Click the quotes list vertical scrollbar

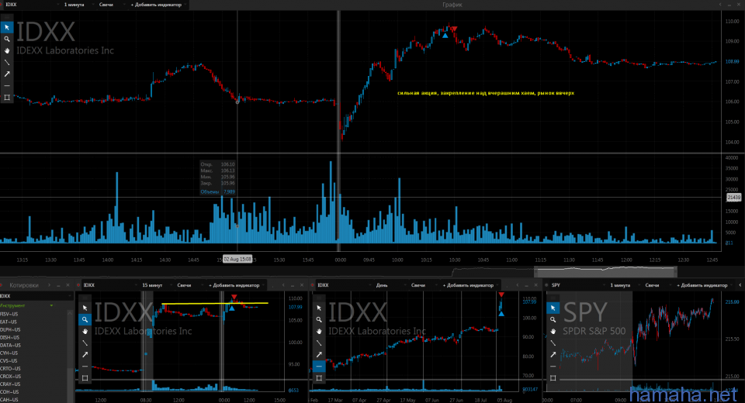(71, 356)
